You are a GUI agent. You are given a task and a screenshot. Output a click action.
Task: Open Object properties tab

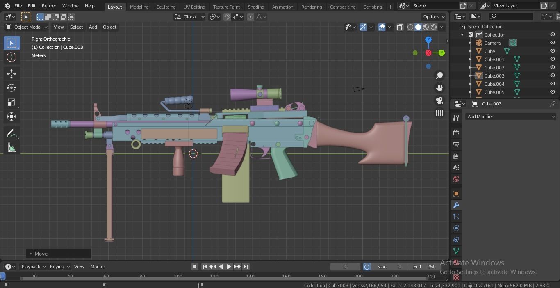point(456,193)
